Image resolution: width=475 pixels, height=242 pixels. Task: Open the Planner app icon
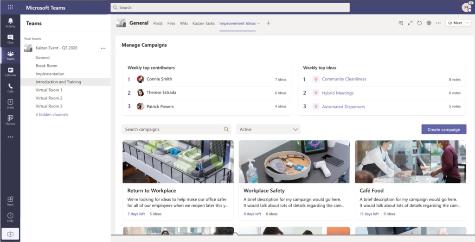[x=10, y=120]
